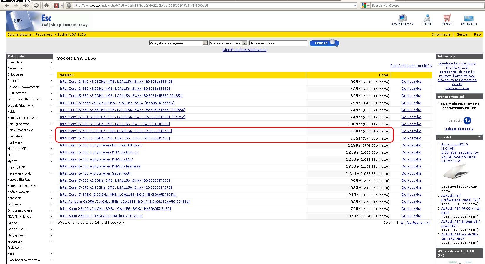Open the URL history dropdown arrow

tap(355, 6)
